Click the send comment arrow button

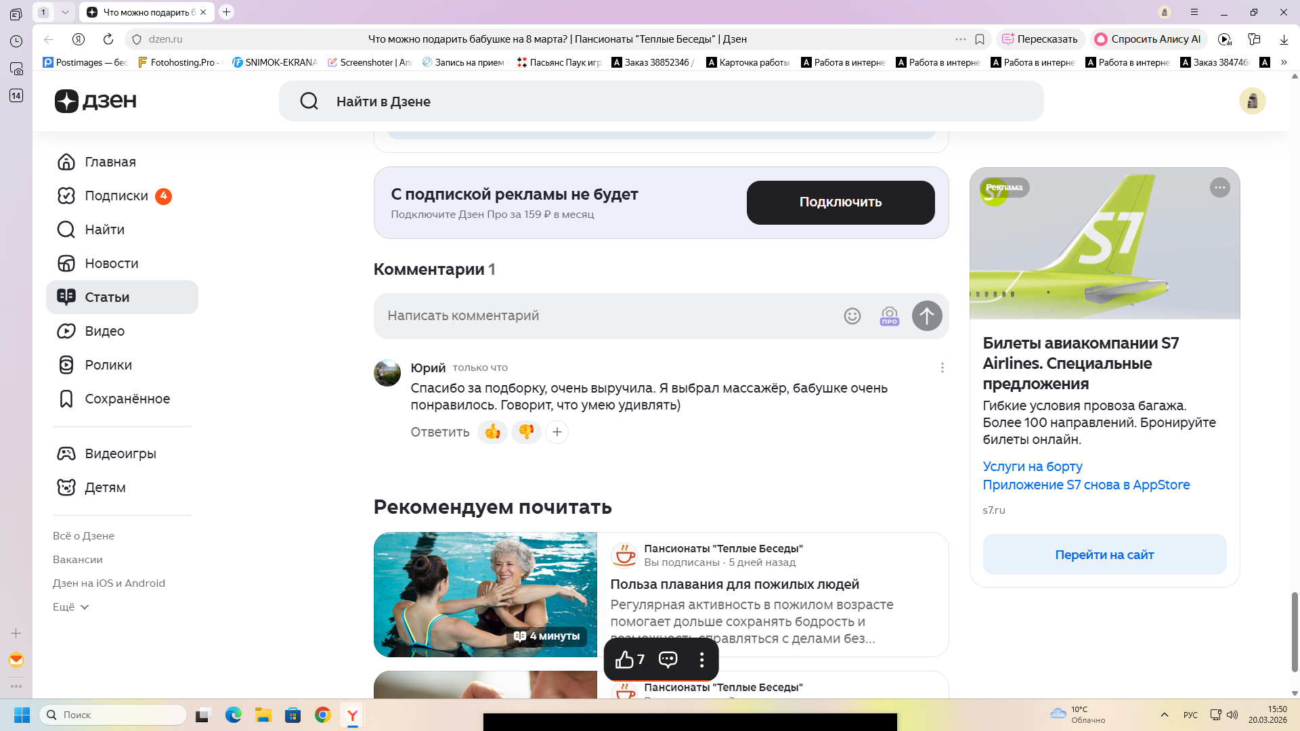926,316
